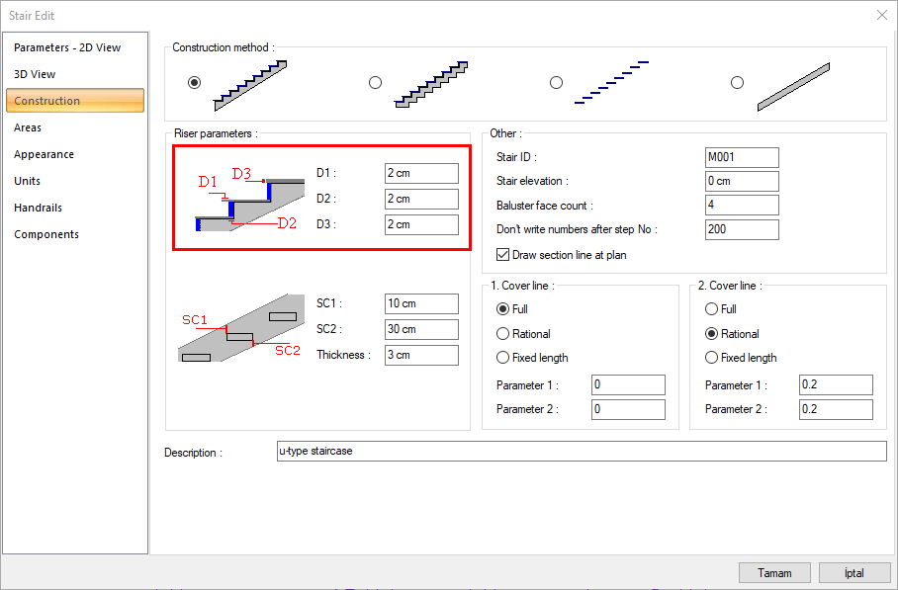The image size is (898, 590).
Task: Go to the Handrails section
Action: click(x=38, y=208)
